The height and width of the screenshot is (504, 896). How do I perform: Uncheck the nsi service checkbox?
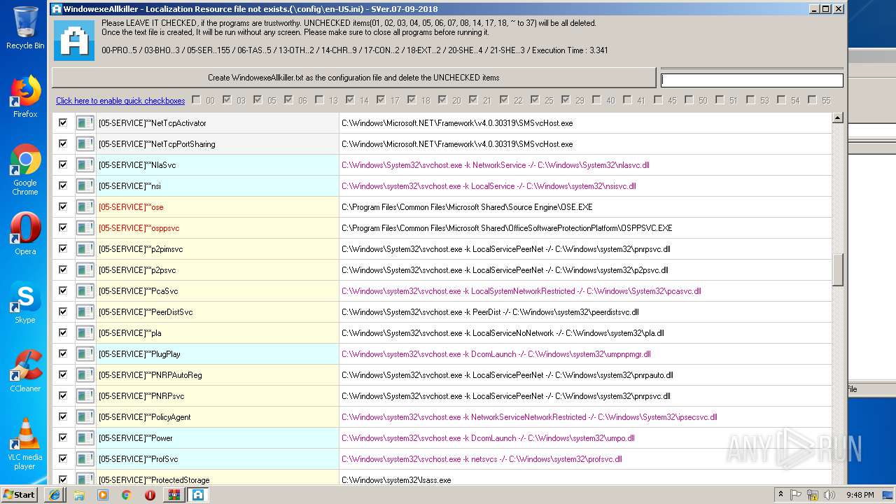63,185
